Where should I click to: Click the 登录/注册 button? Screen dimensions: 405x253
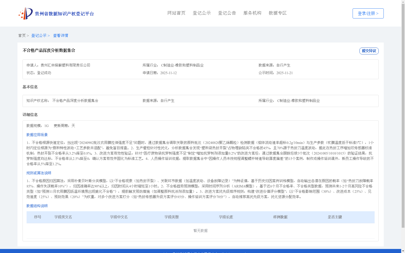coord(368,13)
